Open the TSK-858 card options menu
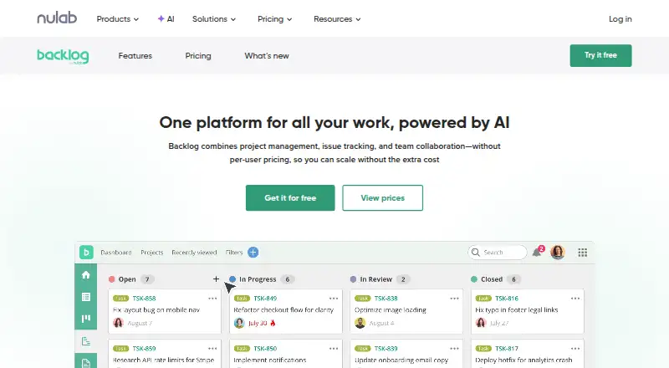 tap(212, 299)
